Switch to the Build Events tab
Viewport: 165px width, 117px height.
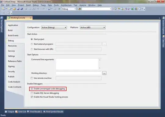click(13, 35)
